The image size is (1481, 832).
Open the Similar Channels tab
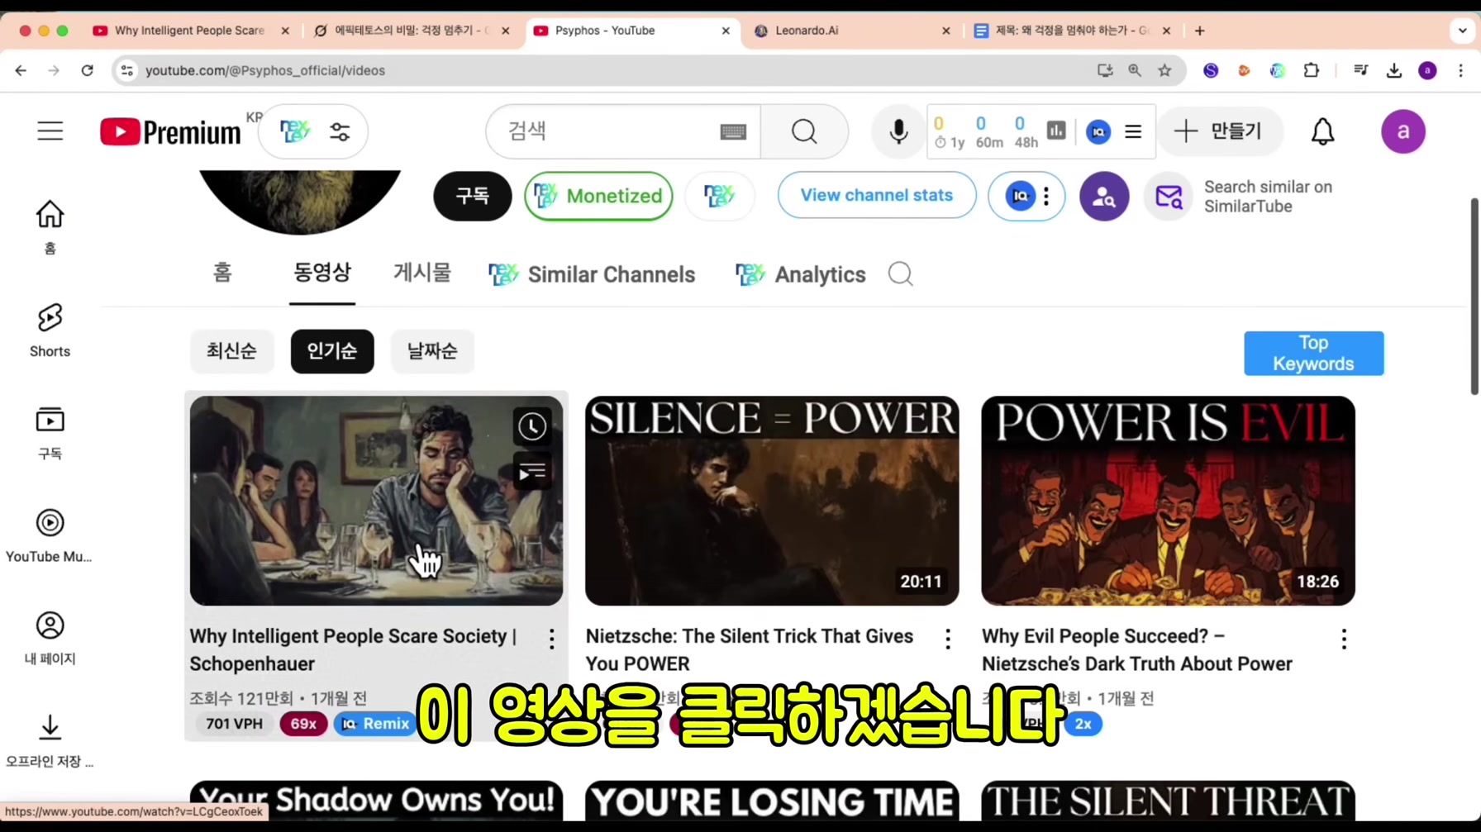tap(592, 274)
